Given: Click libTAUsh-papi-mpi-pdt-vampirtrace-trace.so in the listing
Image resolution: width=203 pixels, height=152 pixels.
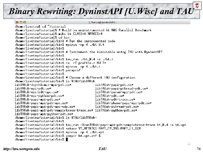Looking at the screenshot, I should click(x=54, y=110).
